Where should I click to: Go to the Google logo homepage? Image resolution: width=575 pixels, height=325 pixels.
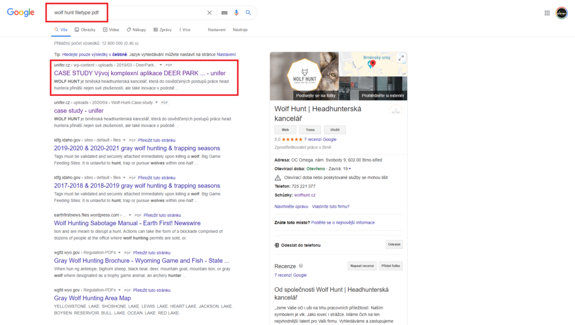[21, 12]
